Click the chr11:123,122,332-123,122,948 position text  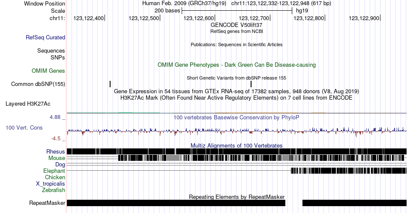281,3
